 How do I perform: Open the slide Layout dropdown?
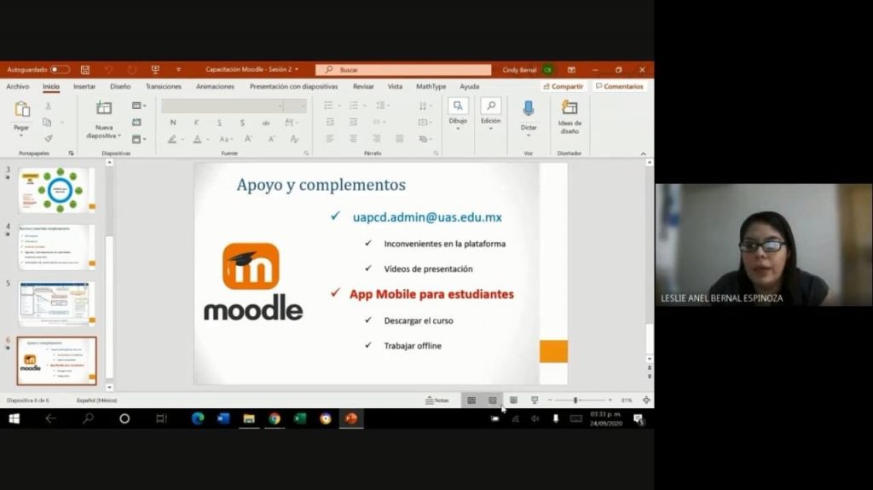pos(139,106)
